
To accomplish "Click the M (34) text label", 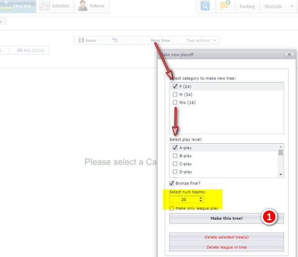I will pyautogui.click(x=186, y=94).
